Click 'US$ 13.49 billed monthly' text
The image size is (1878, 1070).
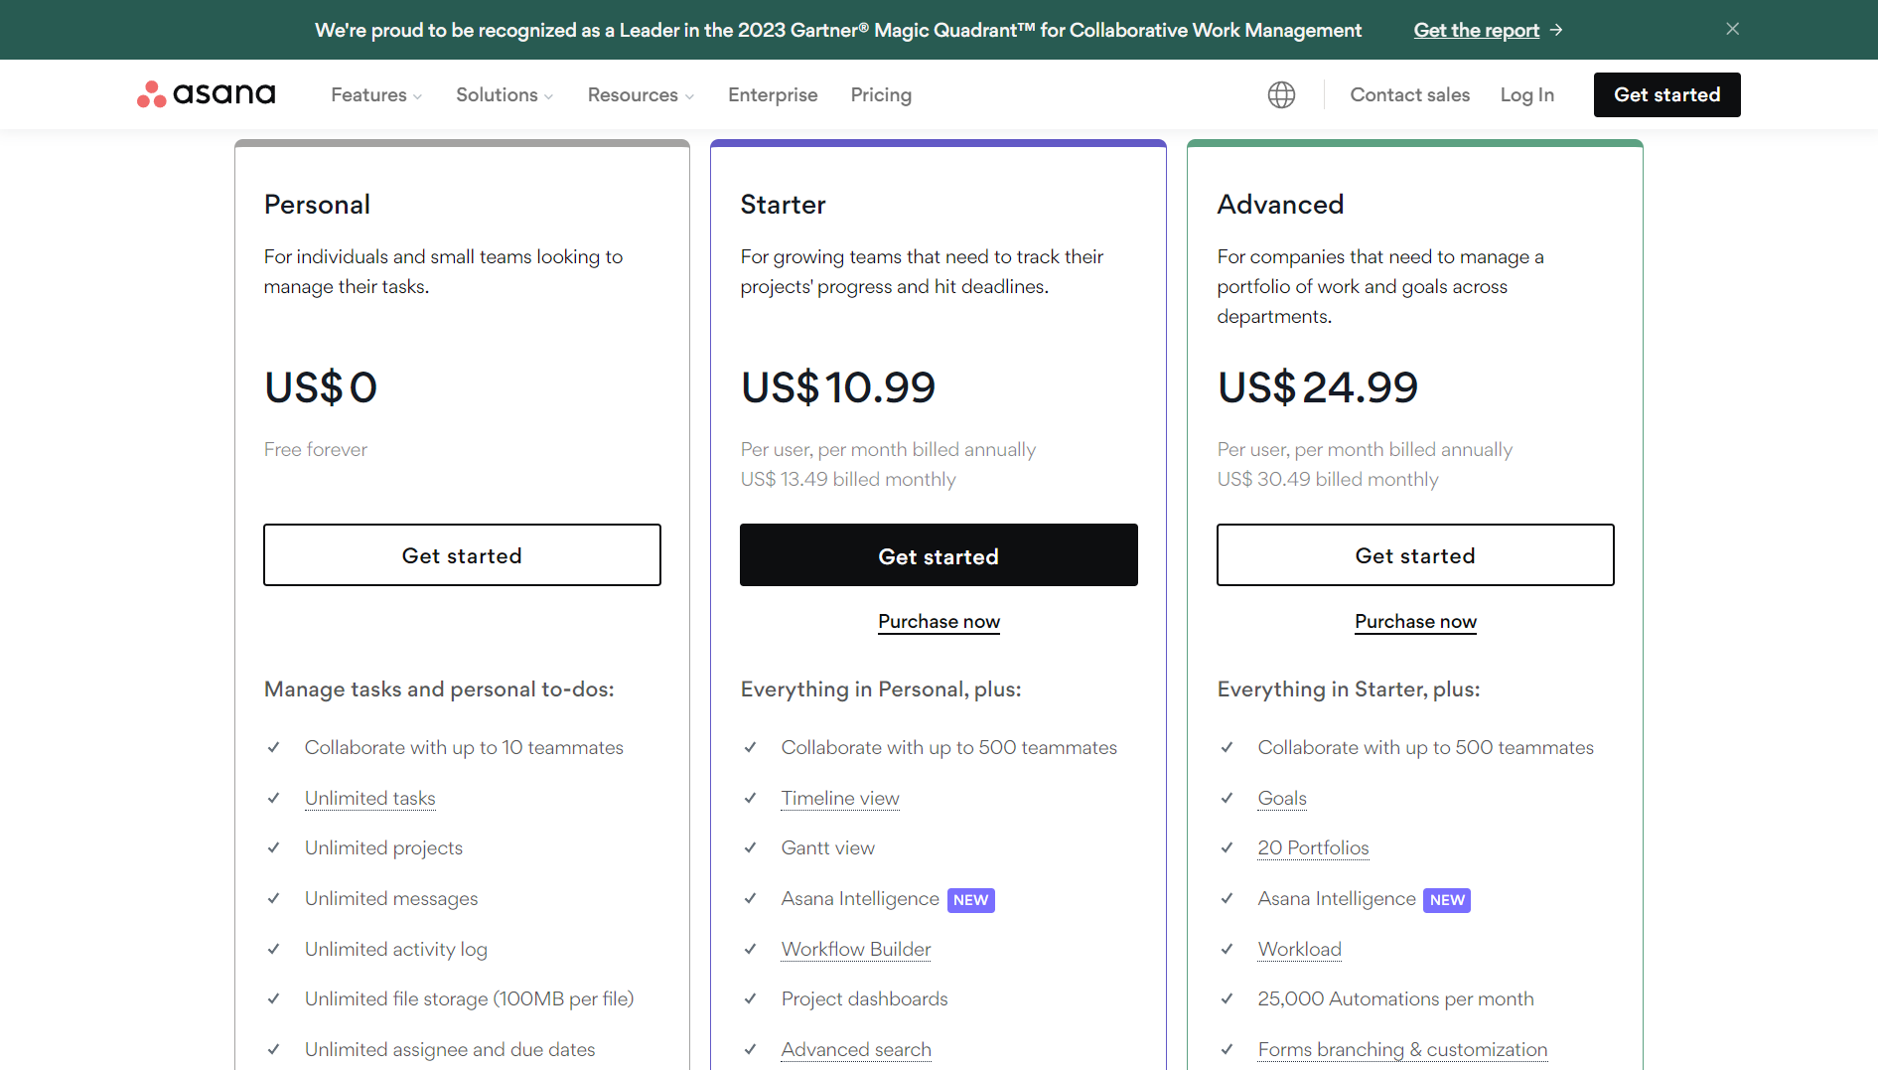(848, 479)
